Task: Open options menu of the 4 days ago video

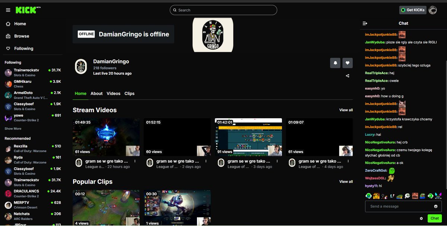Action: click(x=348, y=161)
